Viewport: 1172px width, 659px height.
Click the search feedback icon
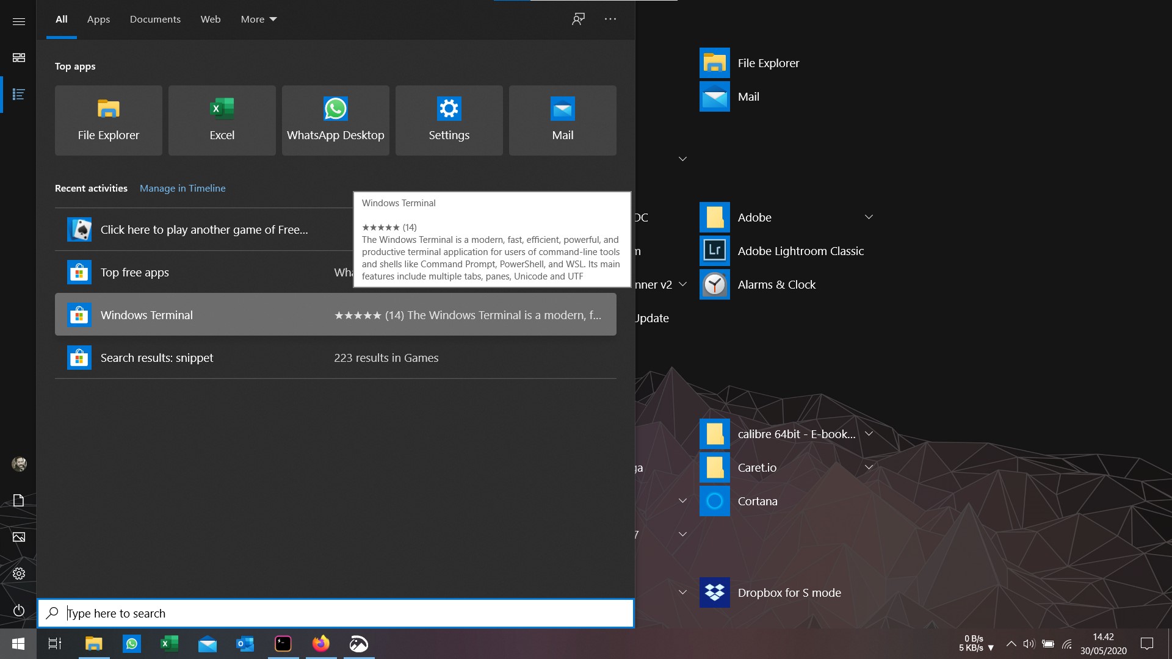(578, 19)
